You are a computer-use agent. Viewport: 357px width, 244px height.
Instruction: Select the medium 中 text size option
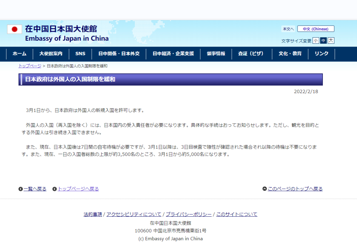click(323, 40)
